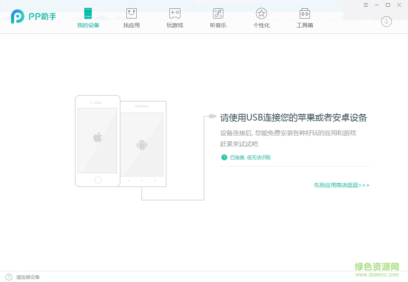This screenshot has width=408, height=282.
Task: Open 先到应用商店逛逛 link
Action: coord(341,185)
